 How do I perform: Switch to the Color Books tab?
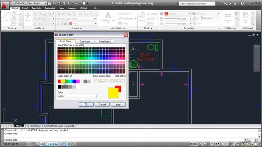point(105,42)
